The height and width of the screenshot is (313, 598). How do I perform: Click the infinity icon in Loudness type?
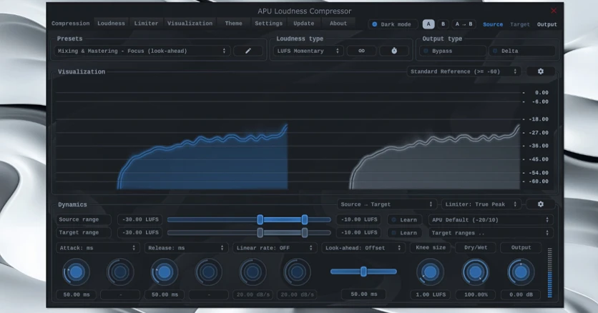(x=361, y=51)
